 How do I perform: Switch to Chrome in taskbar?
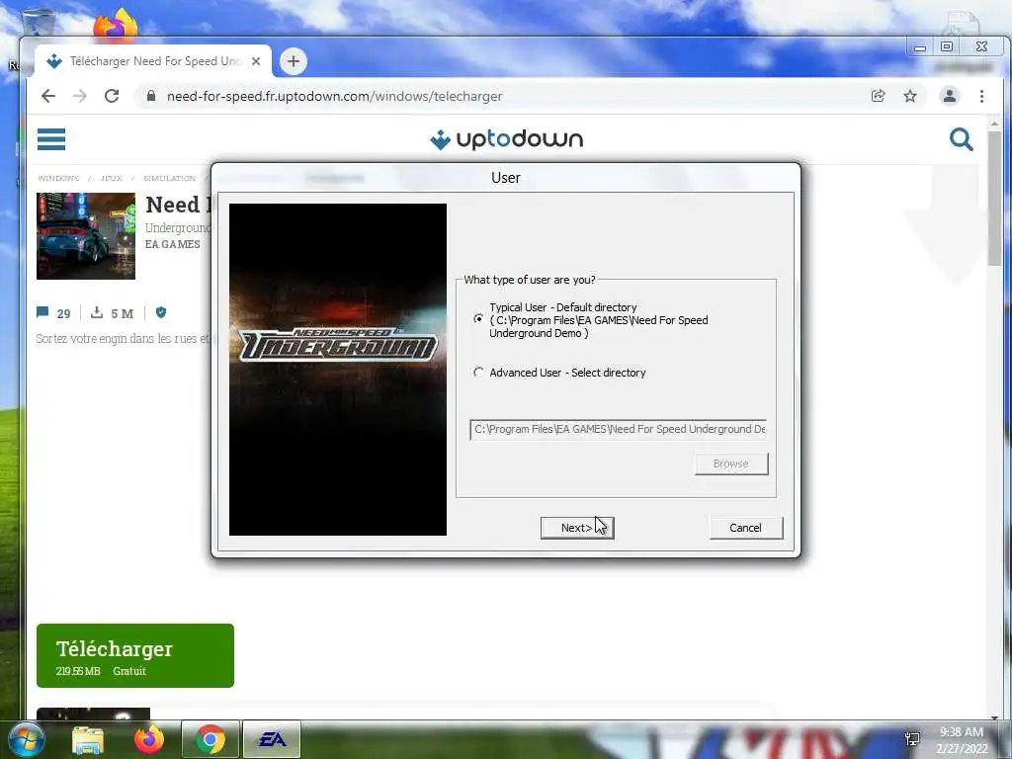point(211,739)
